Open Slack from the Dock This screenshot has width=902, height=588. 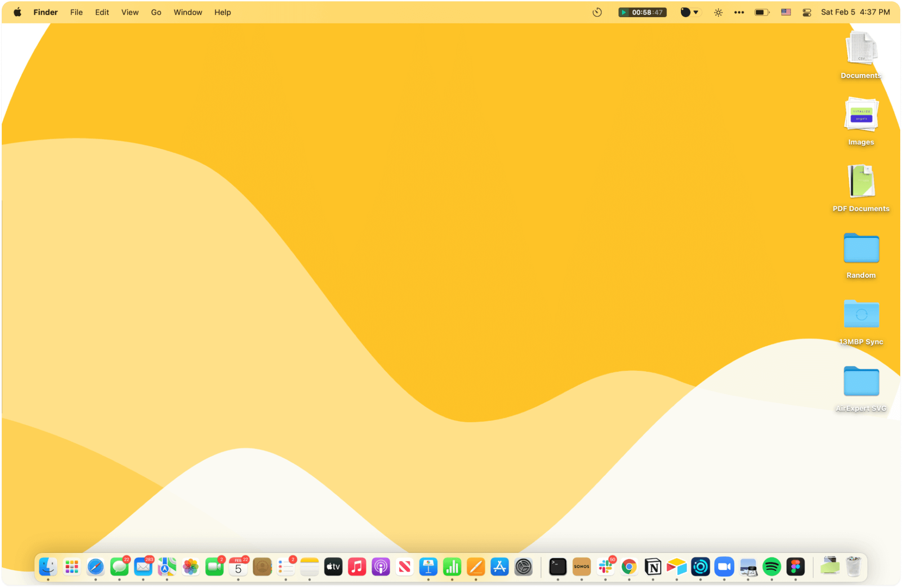pos(605,567)
